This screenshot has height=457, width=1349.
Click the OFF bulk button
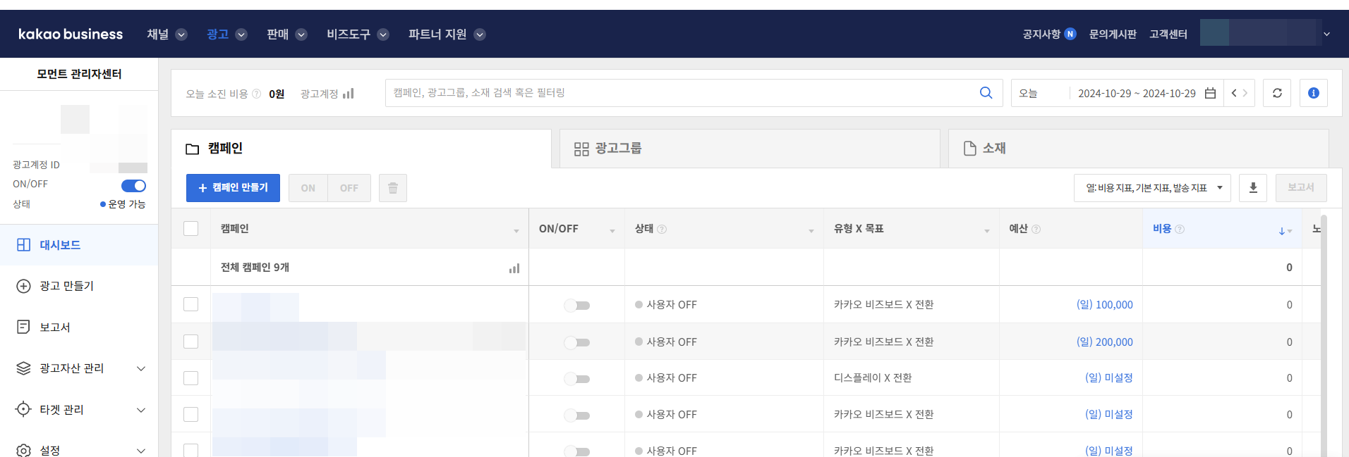coord(349,188)
